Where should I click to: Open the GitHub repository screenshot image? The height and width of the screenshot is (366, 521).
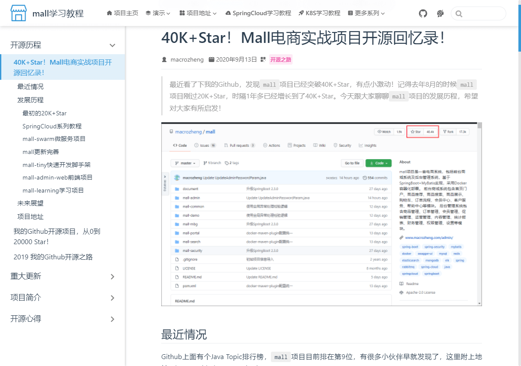(321, 214)
